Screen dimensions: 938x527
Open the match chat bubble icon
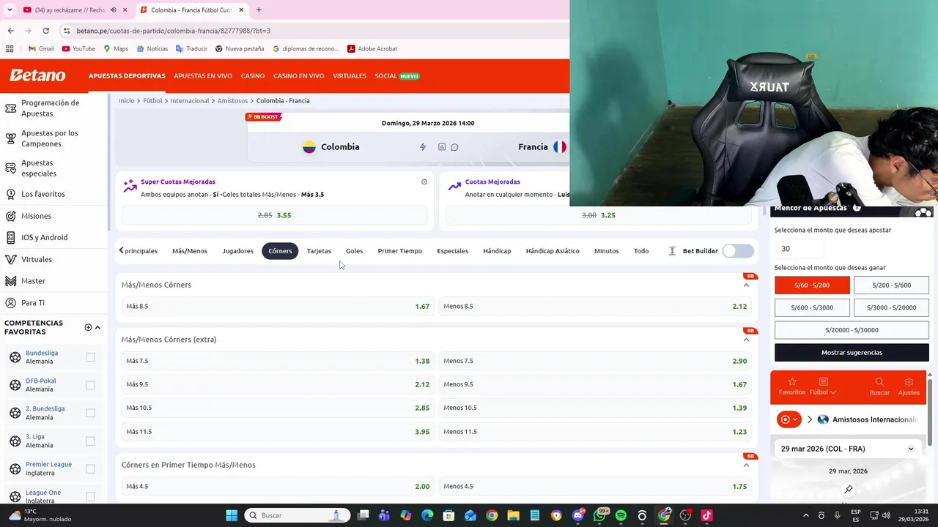click(x=454, y=147)
